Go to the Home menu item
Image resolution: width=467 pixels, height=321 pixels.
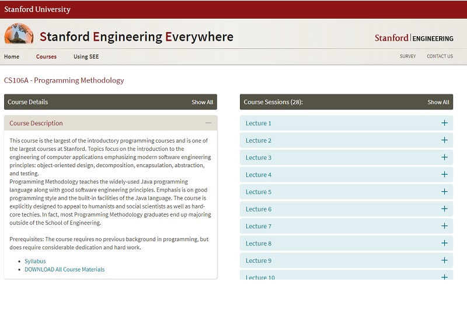(12, 57)
